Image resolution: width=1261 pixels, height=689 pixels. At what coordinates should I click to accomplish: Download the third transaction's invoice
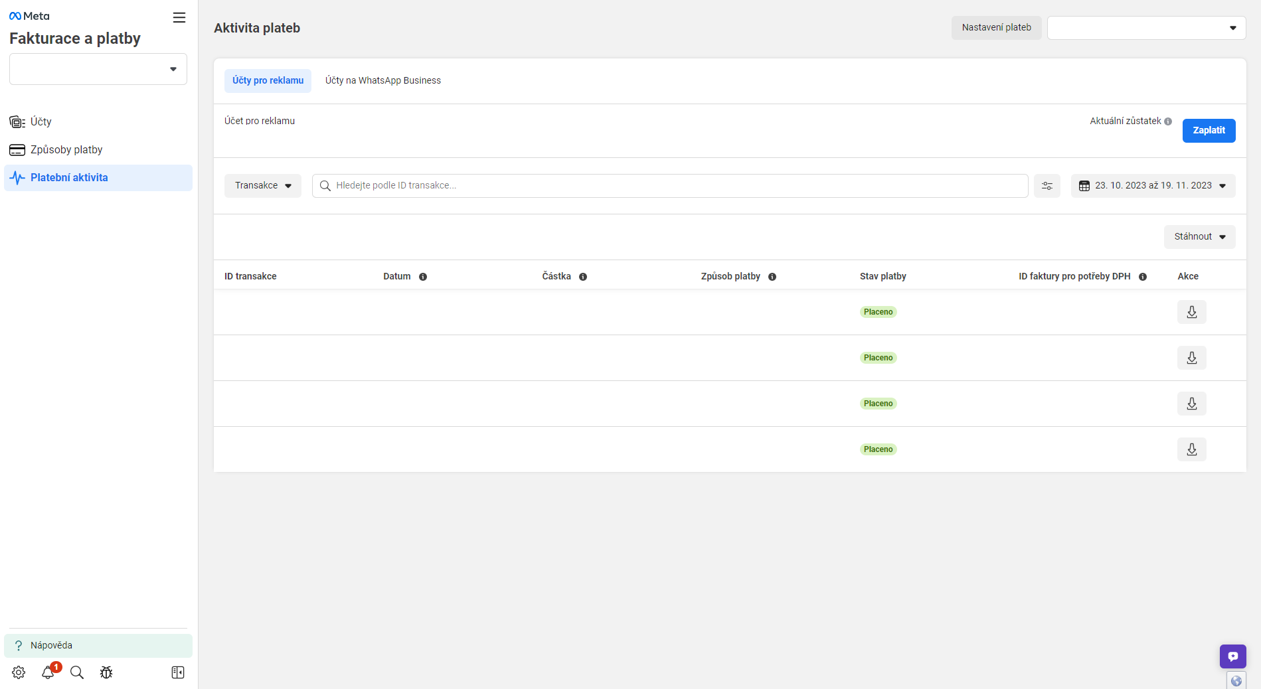coord(1192,404)
